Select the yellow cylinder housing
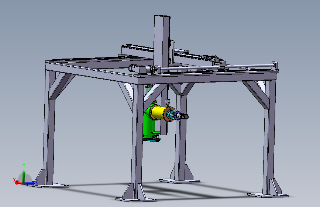This screenshot has height=207, width=320. (x=158, y=112)
